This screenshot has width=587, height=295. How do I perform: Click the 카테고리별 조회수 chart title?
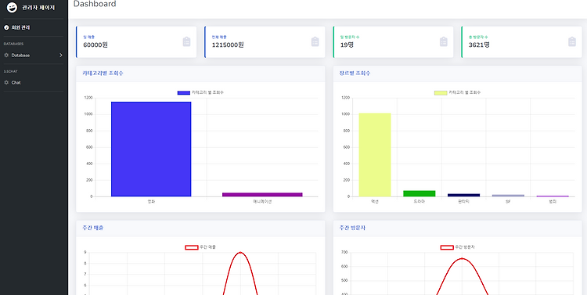(x=103, y=74)
